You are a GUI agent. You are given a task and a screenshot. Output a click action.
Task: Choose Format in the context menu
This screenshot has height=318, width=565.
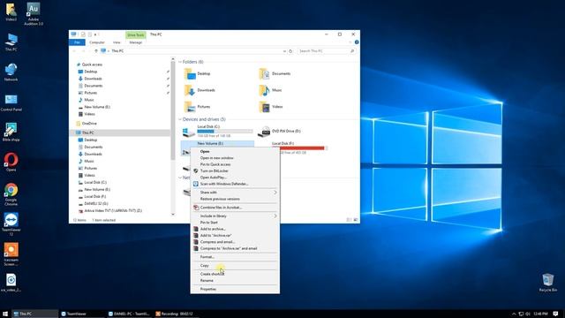coord(235,257)
